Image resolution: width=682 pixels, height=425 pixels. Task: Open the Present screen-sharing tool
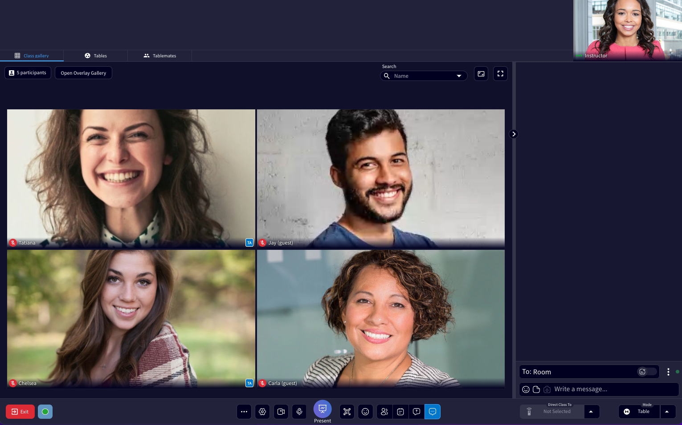[322, 409]
